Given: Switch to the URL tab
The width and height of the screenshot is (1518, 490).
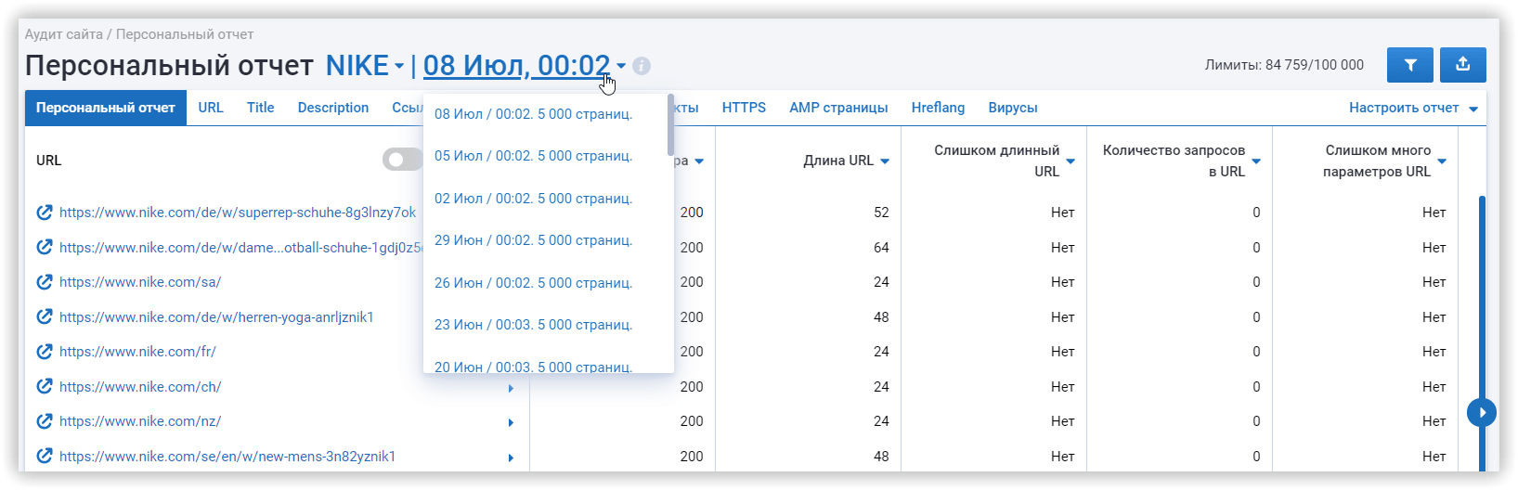Looking at the screenshot, I should (211, 108).
